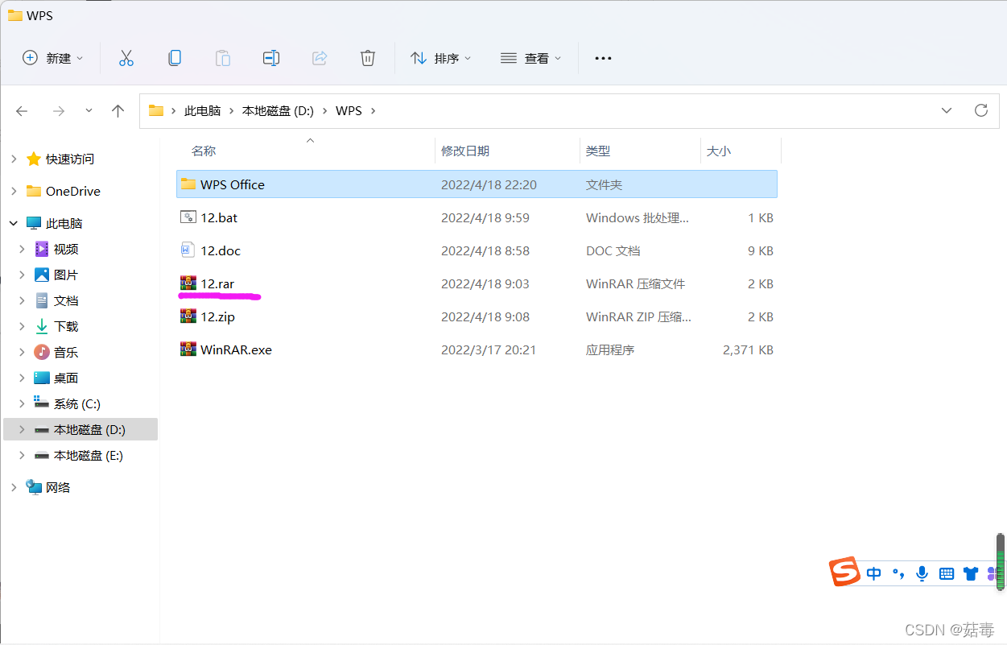Open the New (新建) dropdown
Viewport: 1007px width, 645px height.
(52, 58)
